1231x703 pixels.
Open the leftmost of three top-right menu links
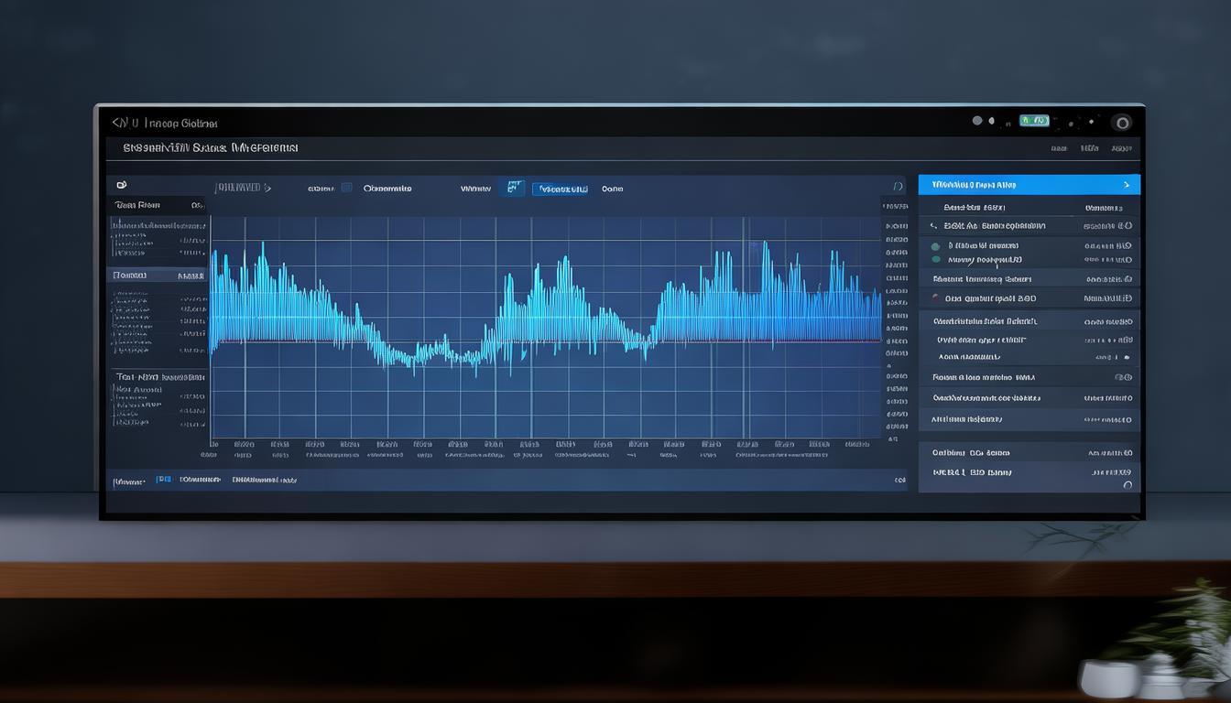pos(1059,148)
